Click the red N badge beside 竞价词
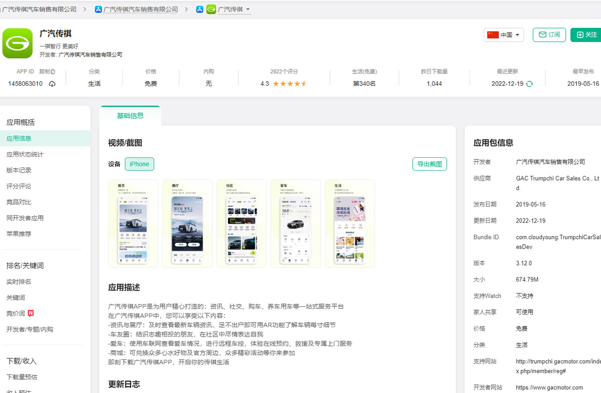 [31, 313]
